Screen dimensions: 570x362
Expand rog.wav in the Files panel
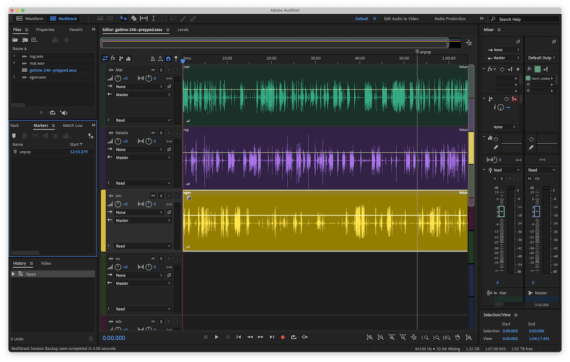pyautogui.click(x=14, y=56)
